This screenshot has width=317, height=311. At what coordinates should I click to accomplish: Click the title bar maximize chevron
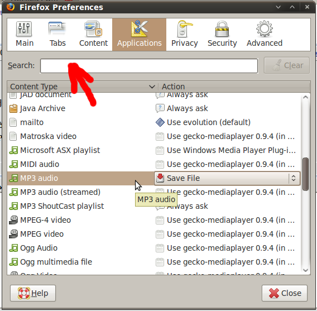(292, 7)
